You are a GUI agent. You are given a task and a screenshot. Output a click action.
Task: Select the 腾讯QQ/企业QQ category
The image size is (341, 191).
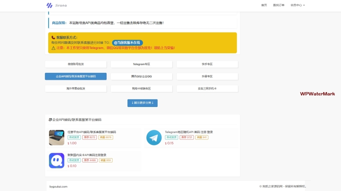tap(142, 76)
